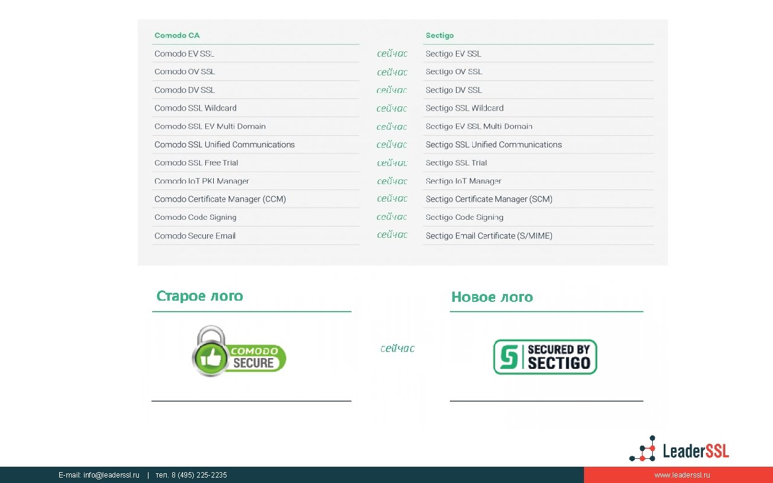The image size is (773, 483).
Task: Click the Sectigo DV SSL entry
Action: [x=454, y=90]
